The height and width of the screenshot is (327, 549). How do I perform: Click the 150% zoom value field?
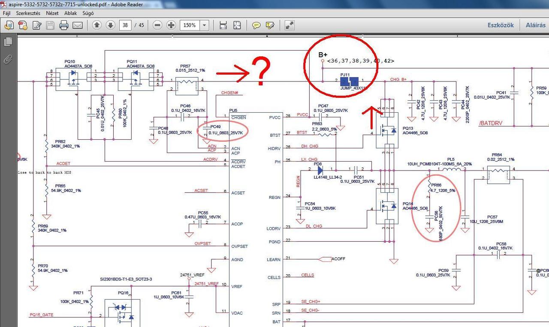point(190,25)
